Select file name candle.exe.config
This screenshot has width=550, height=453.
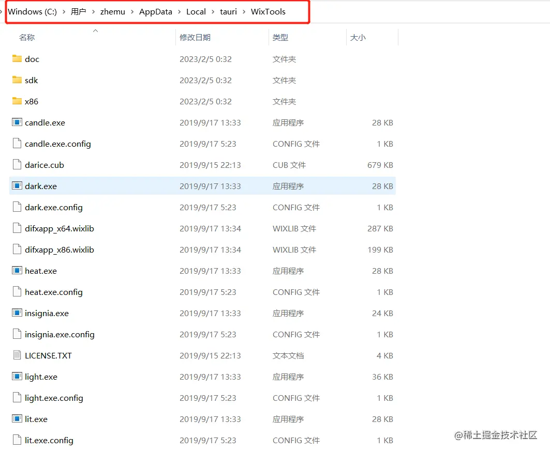coord(58,144)
